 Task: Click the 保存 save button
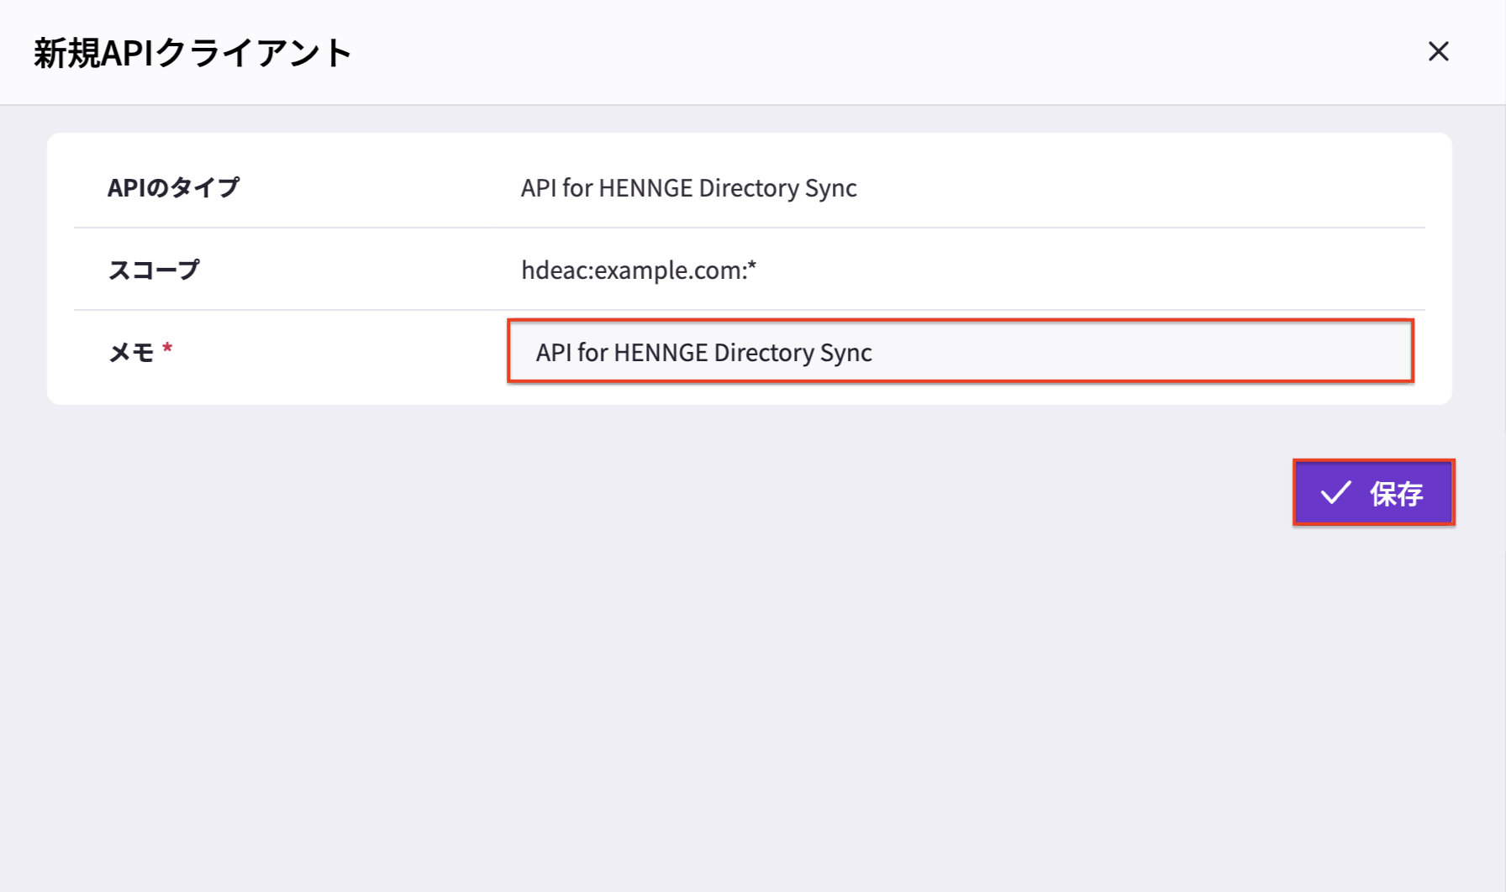(1373, 493)
